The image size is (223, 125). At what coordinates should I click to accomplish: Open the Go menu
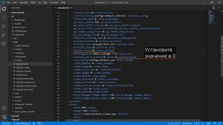tap(39, 2)
